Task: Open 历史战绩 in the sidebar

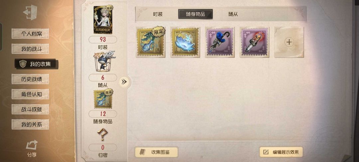Action: 30,79
